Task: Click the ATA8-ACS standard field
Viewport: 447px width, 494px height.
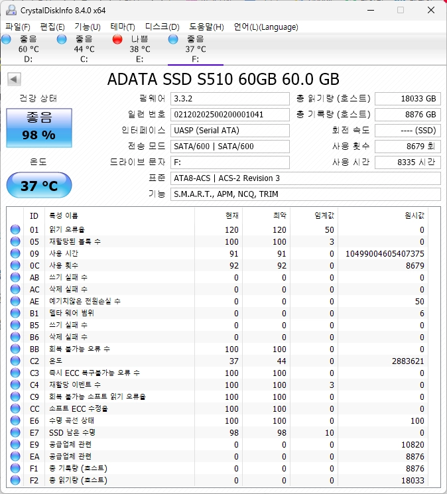Action: pos(306,178)
